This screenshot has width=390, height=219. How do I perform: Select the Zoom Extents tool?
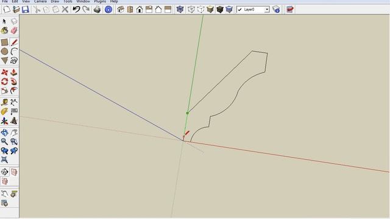coord(4,159)
